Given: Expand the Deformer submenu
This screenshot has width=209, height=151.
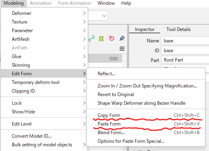Looking at the screenshot, I should 44,13.
